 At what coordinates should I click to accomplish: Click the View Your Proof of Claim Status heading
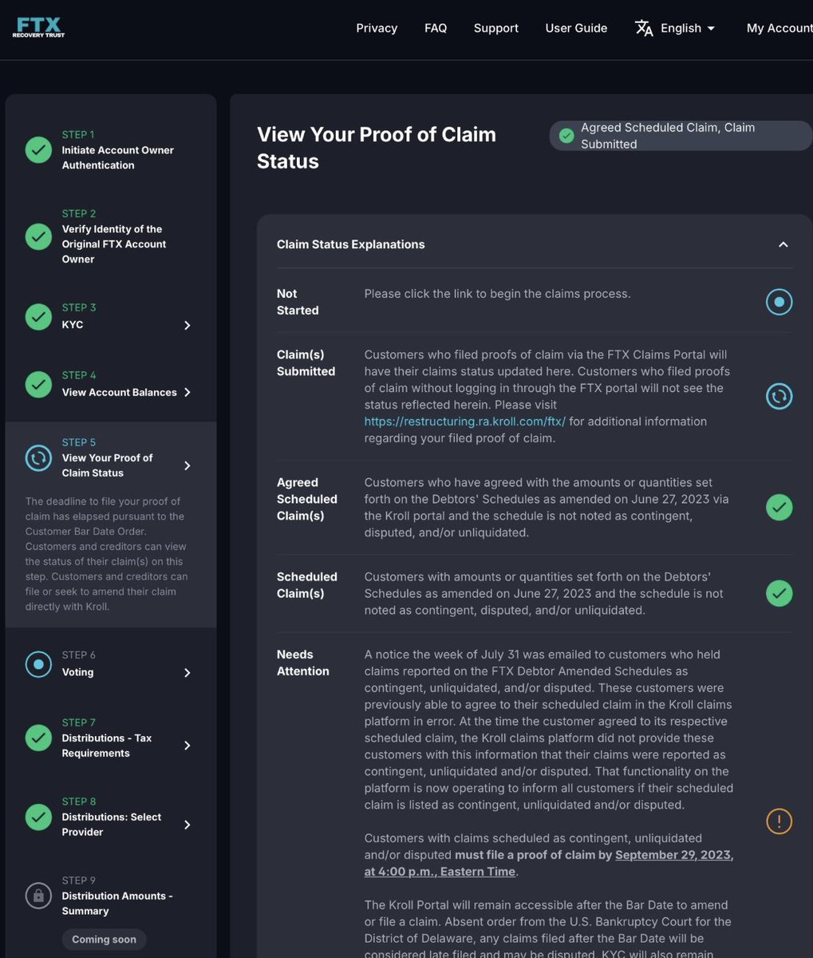pyautogui.click(x=377, y=148)
